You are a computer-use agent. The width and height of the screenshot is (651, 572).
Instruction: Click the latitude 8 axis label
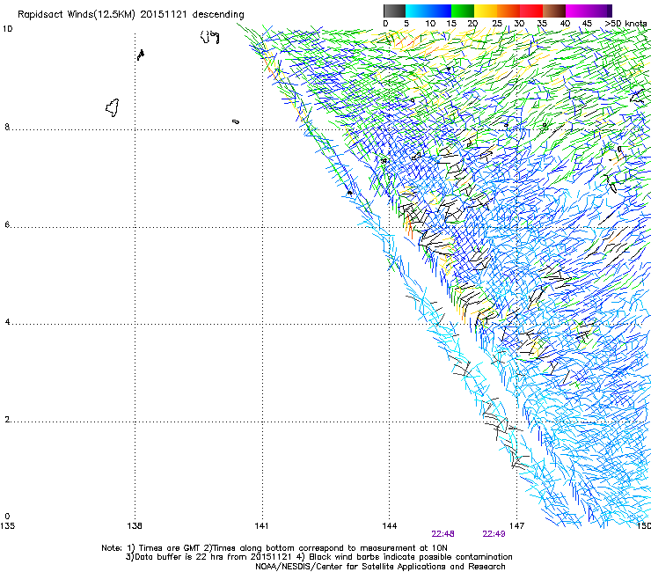(7, 127)
